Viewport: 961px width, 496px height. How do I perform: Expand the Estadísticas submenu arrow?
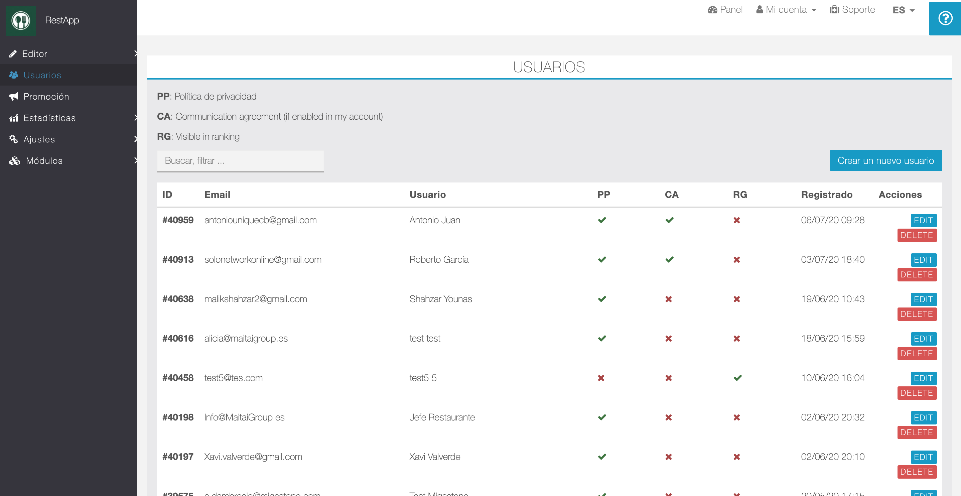click(x=135, y=118)
